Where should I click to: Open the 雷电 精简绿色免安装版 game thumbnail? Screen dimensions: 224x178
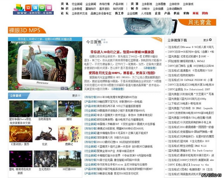(x=21, y=159)
